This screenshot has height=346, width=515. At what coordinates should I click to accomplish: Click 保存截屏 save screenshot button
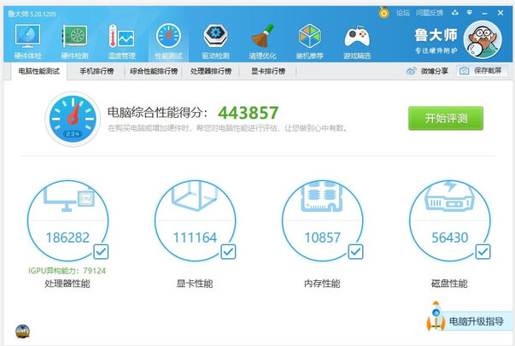pos(481,71)
